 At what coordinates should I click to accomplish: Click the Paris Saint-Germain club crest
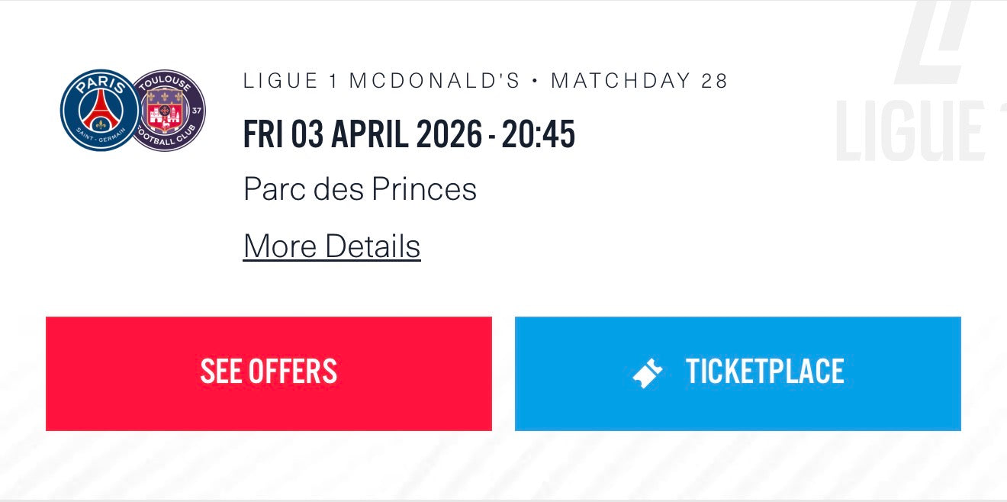coord(98,111)
